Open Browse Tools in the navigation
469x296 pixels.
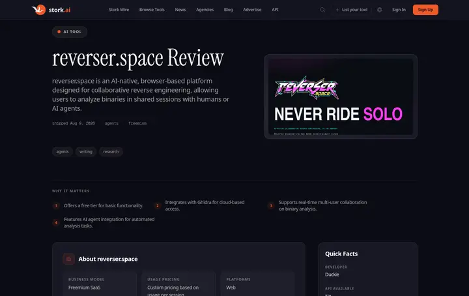[x=152, y=10]
